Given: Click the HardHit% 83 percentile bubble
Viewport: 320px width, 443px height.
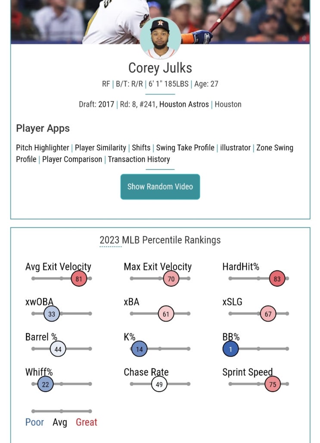Looking at the screenshot, I should point(277,279).
